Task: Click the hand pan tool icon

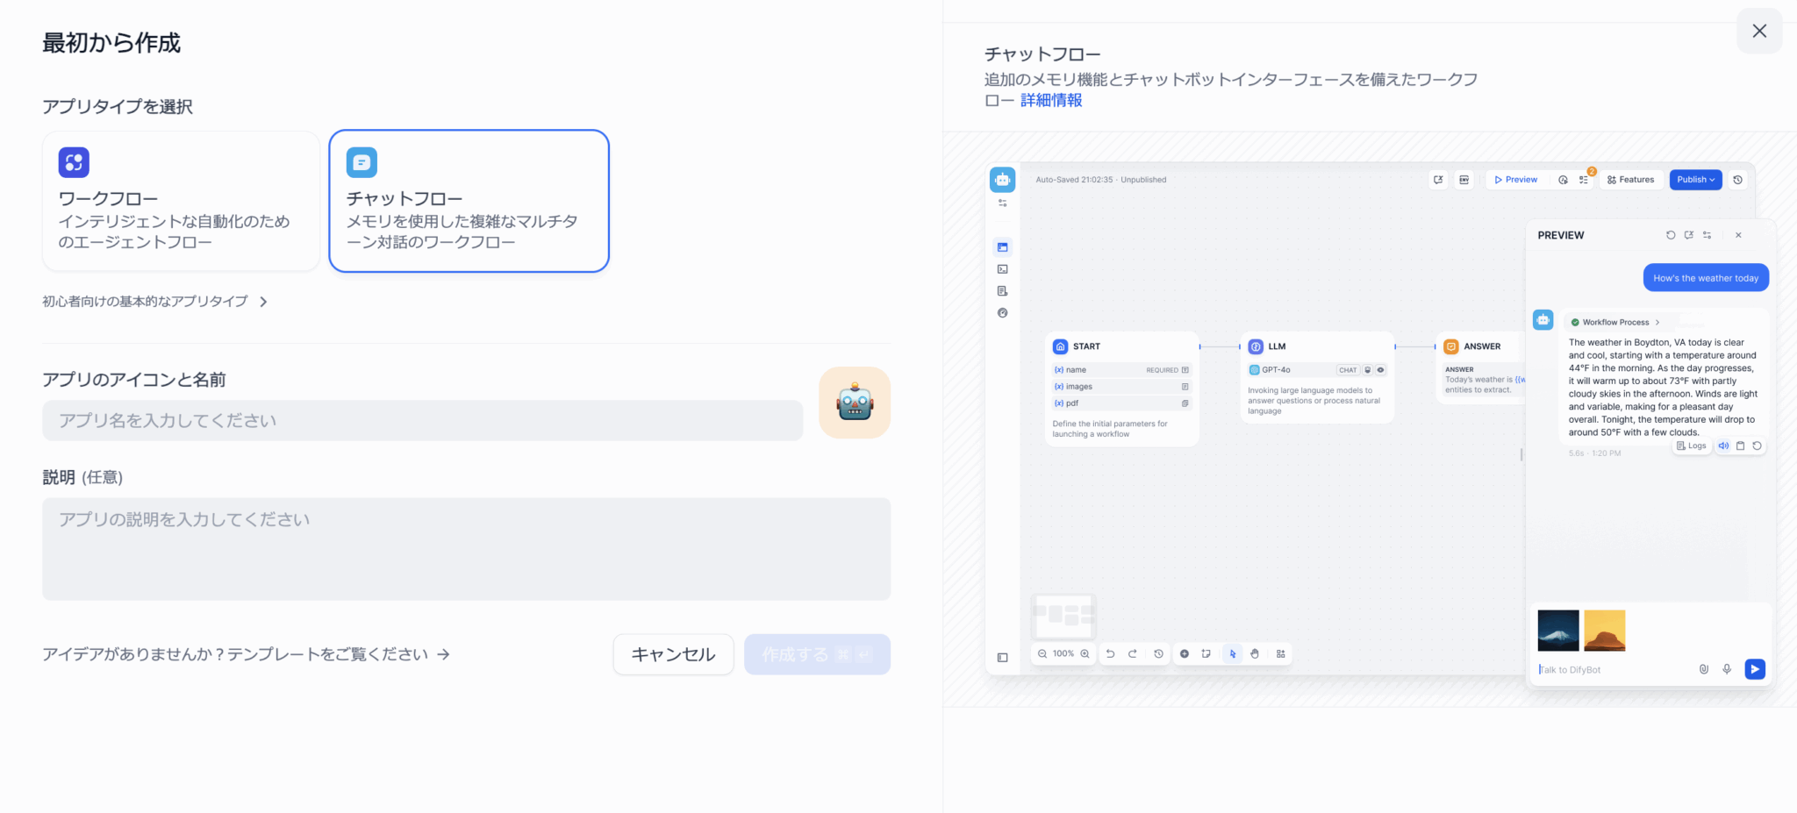Action: [1255, 654]
